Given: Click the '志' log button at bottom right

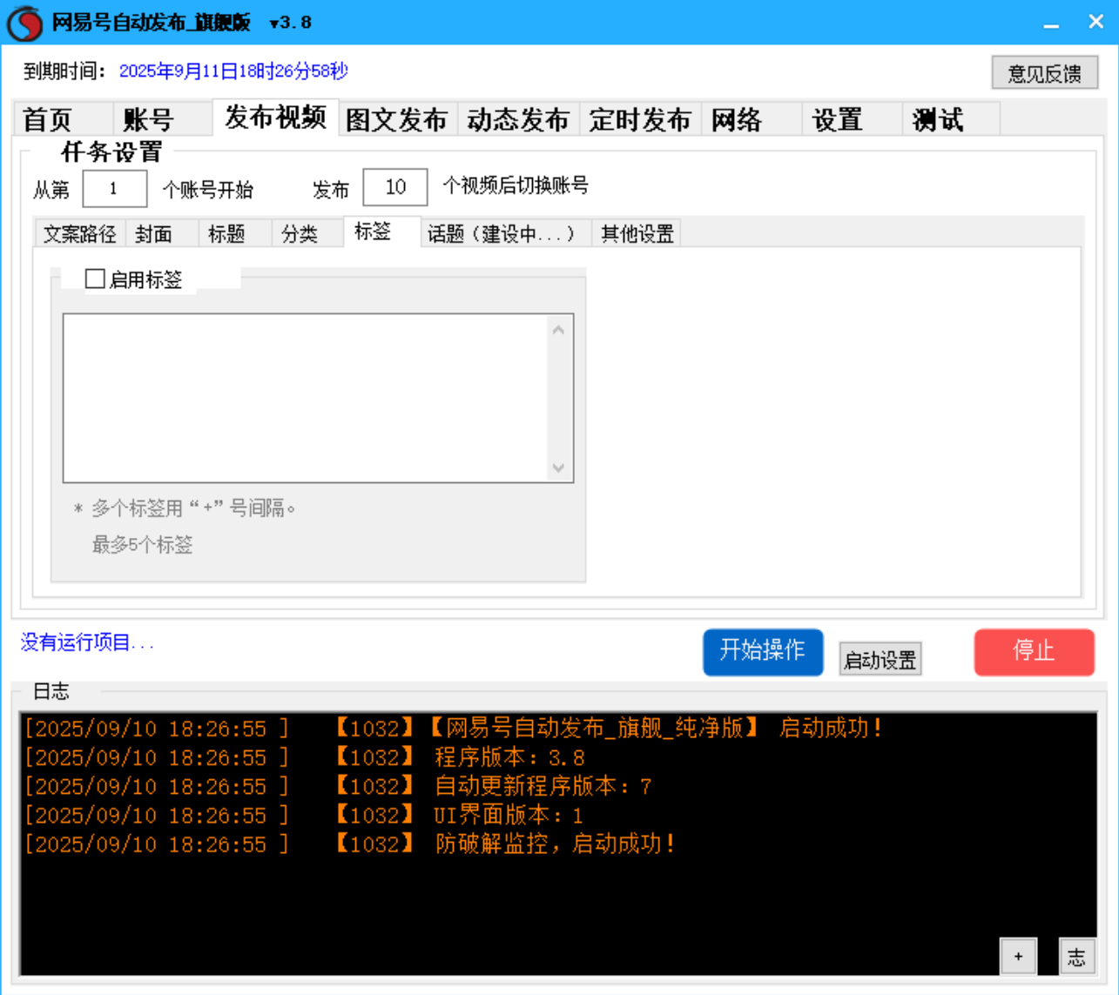Looking at the screenshot, I should (1078, 956).
